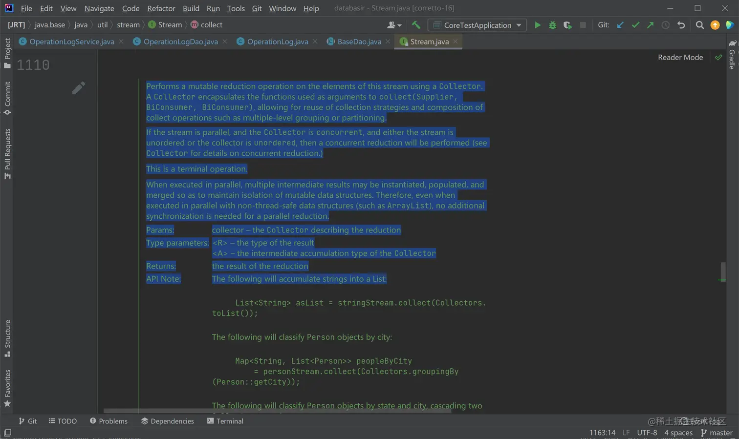
Task: Build the project with the hammer icon
Action: [x=416, y=25]
